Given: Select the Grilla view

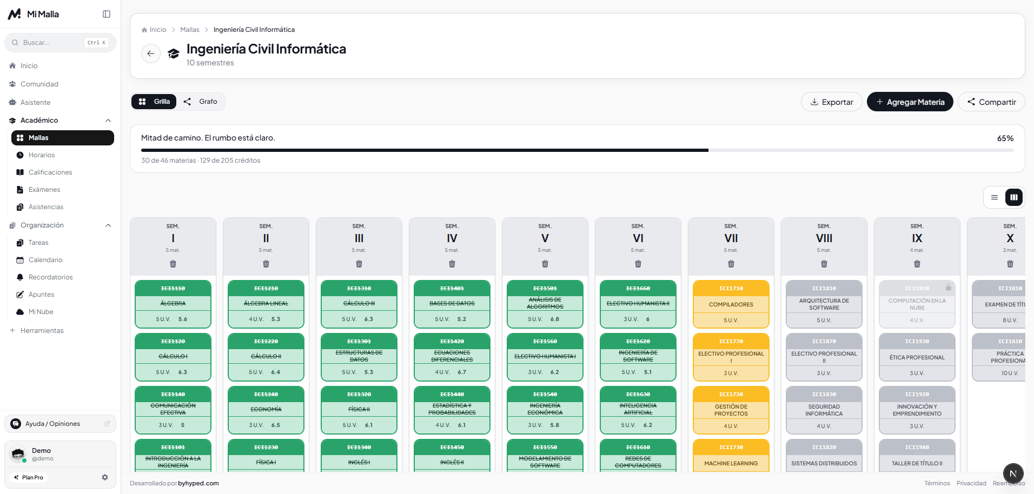Looking at the screenshot, I should (x=154, y=102).
